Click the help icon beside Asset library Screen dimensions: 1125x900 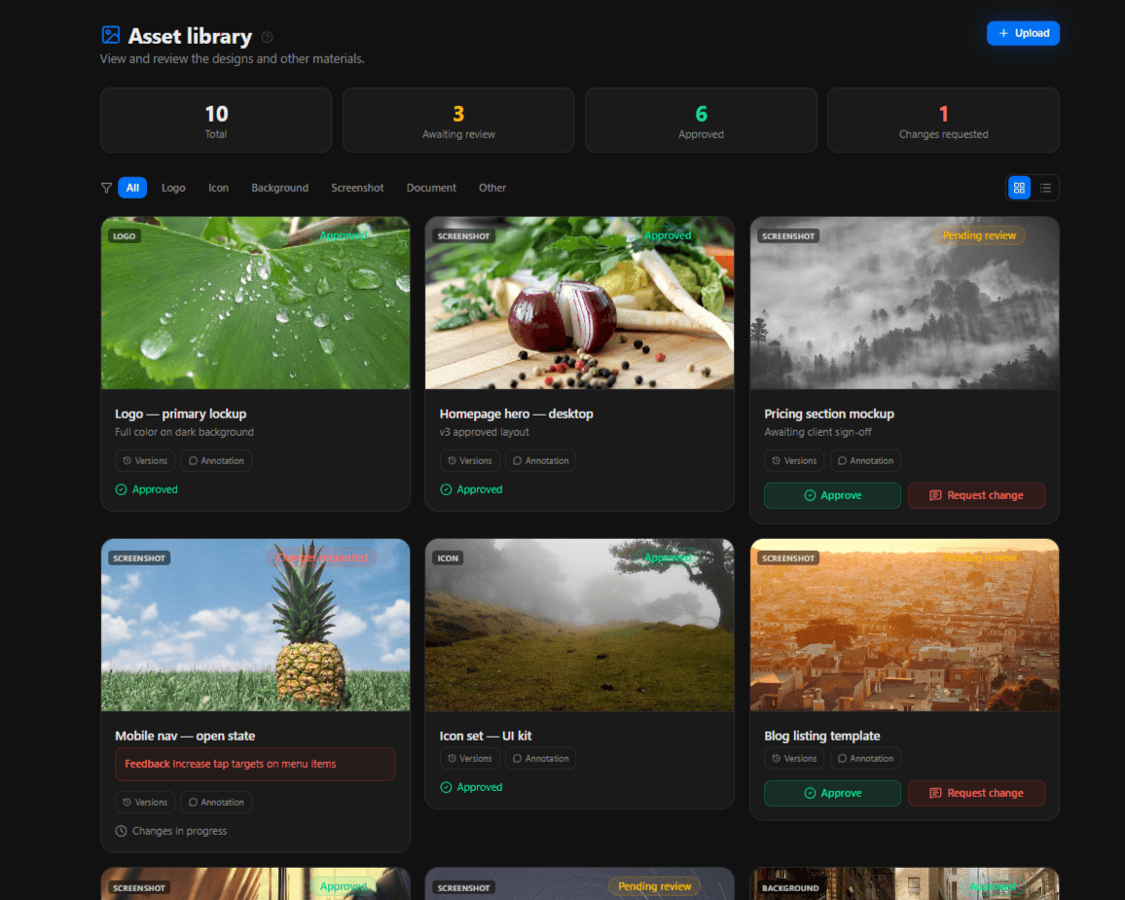pyautogui.click(x=267, y=37)
